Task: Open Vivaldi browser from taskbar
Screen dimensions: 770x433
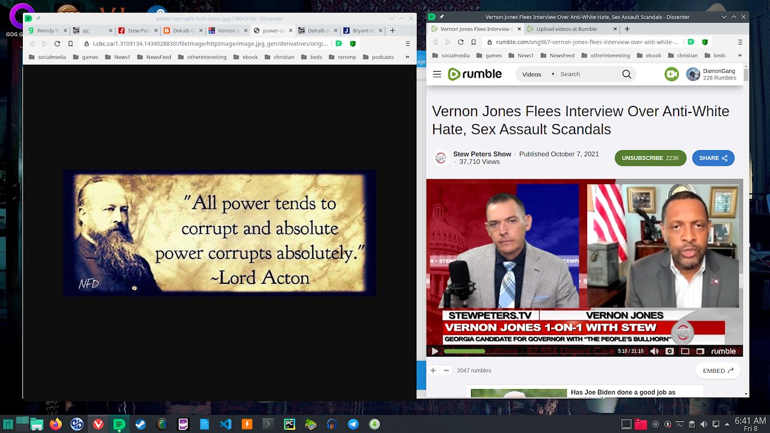Action: click(98, 424)
